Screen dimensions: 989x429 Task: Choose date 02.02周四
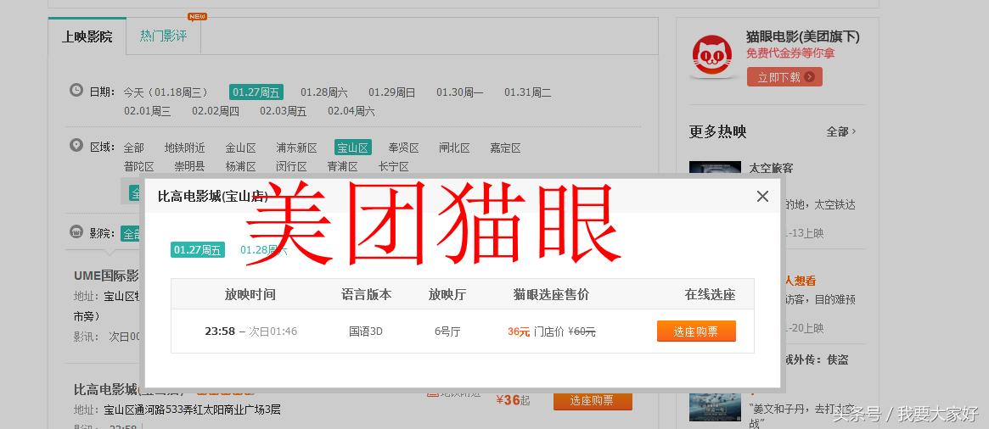(x=215, y=112)
